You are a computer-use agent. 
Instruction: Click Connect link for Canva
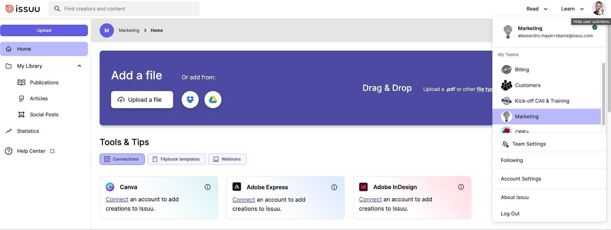tap(117, 199)
